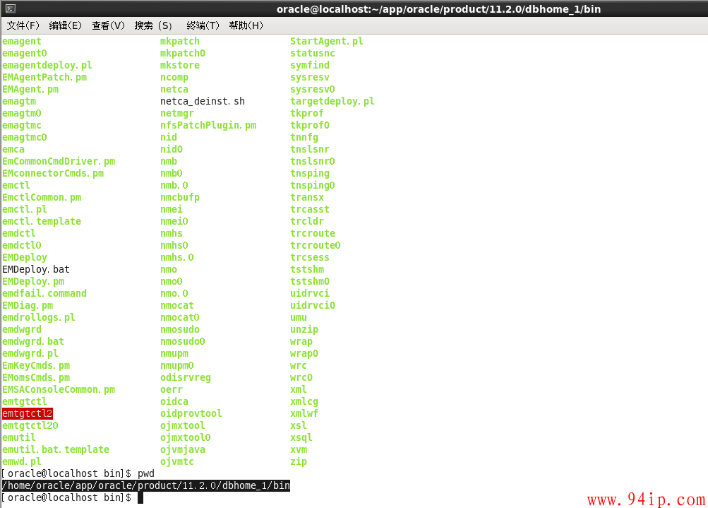Viewport: 708px width, 508px height.
Task: Click the trcsess entry
Action: click(x=310, y=258)
